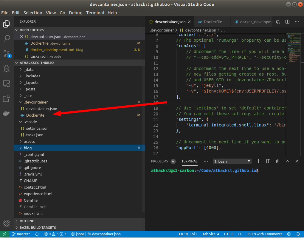Open the Extensions view icon
This screenshot has width=304, height=238.
7,98
